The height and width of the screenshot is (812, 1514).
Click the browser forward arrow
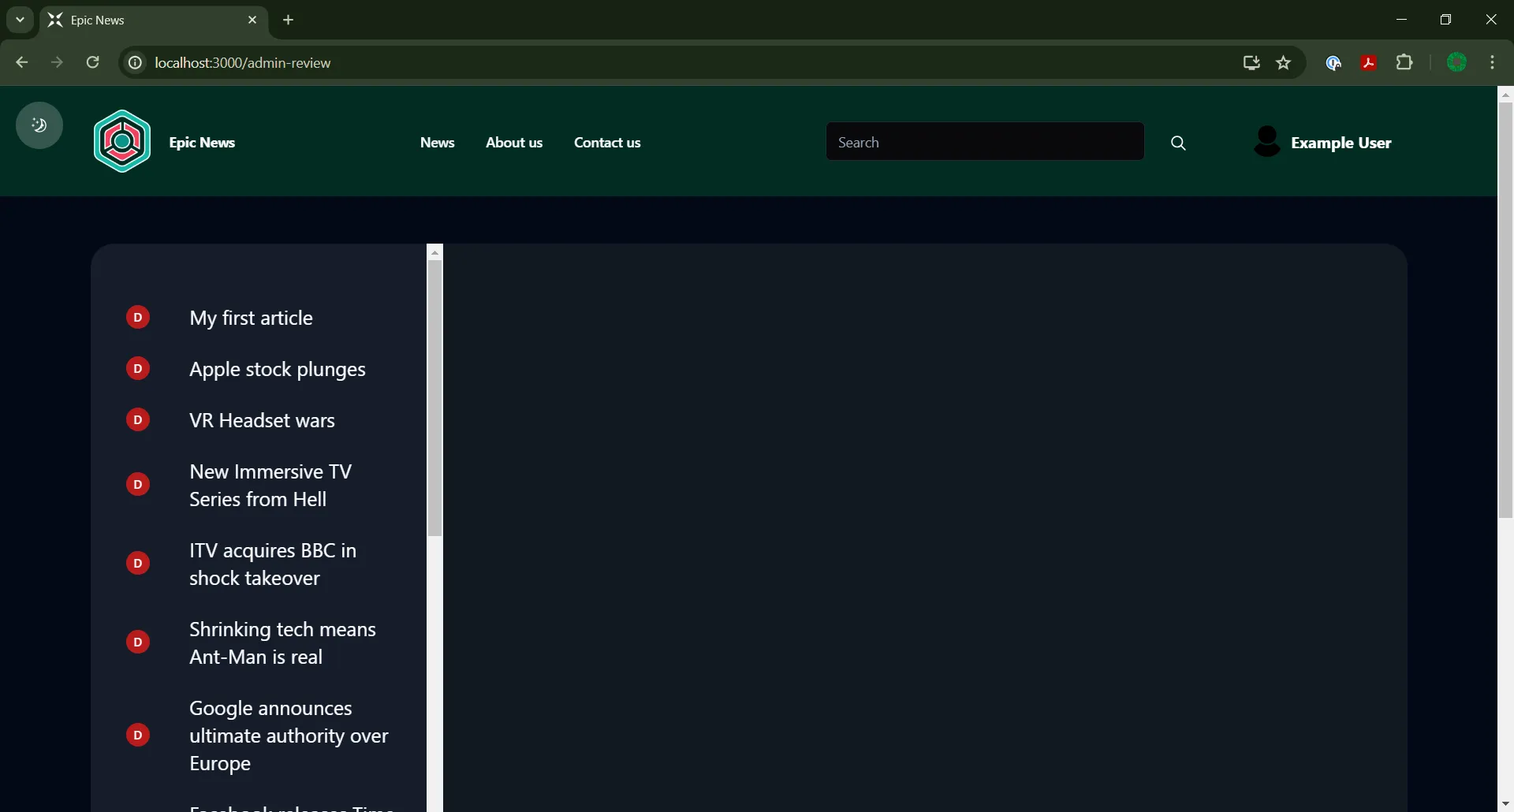pyautogui.click(x=57, y=62)
